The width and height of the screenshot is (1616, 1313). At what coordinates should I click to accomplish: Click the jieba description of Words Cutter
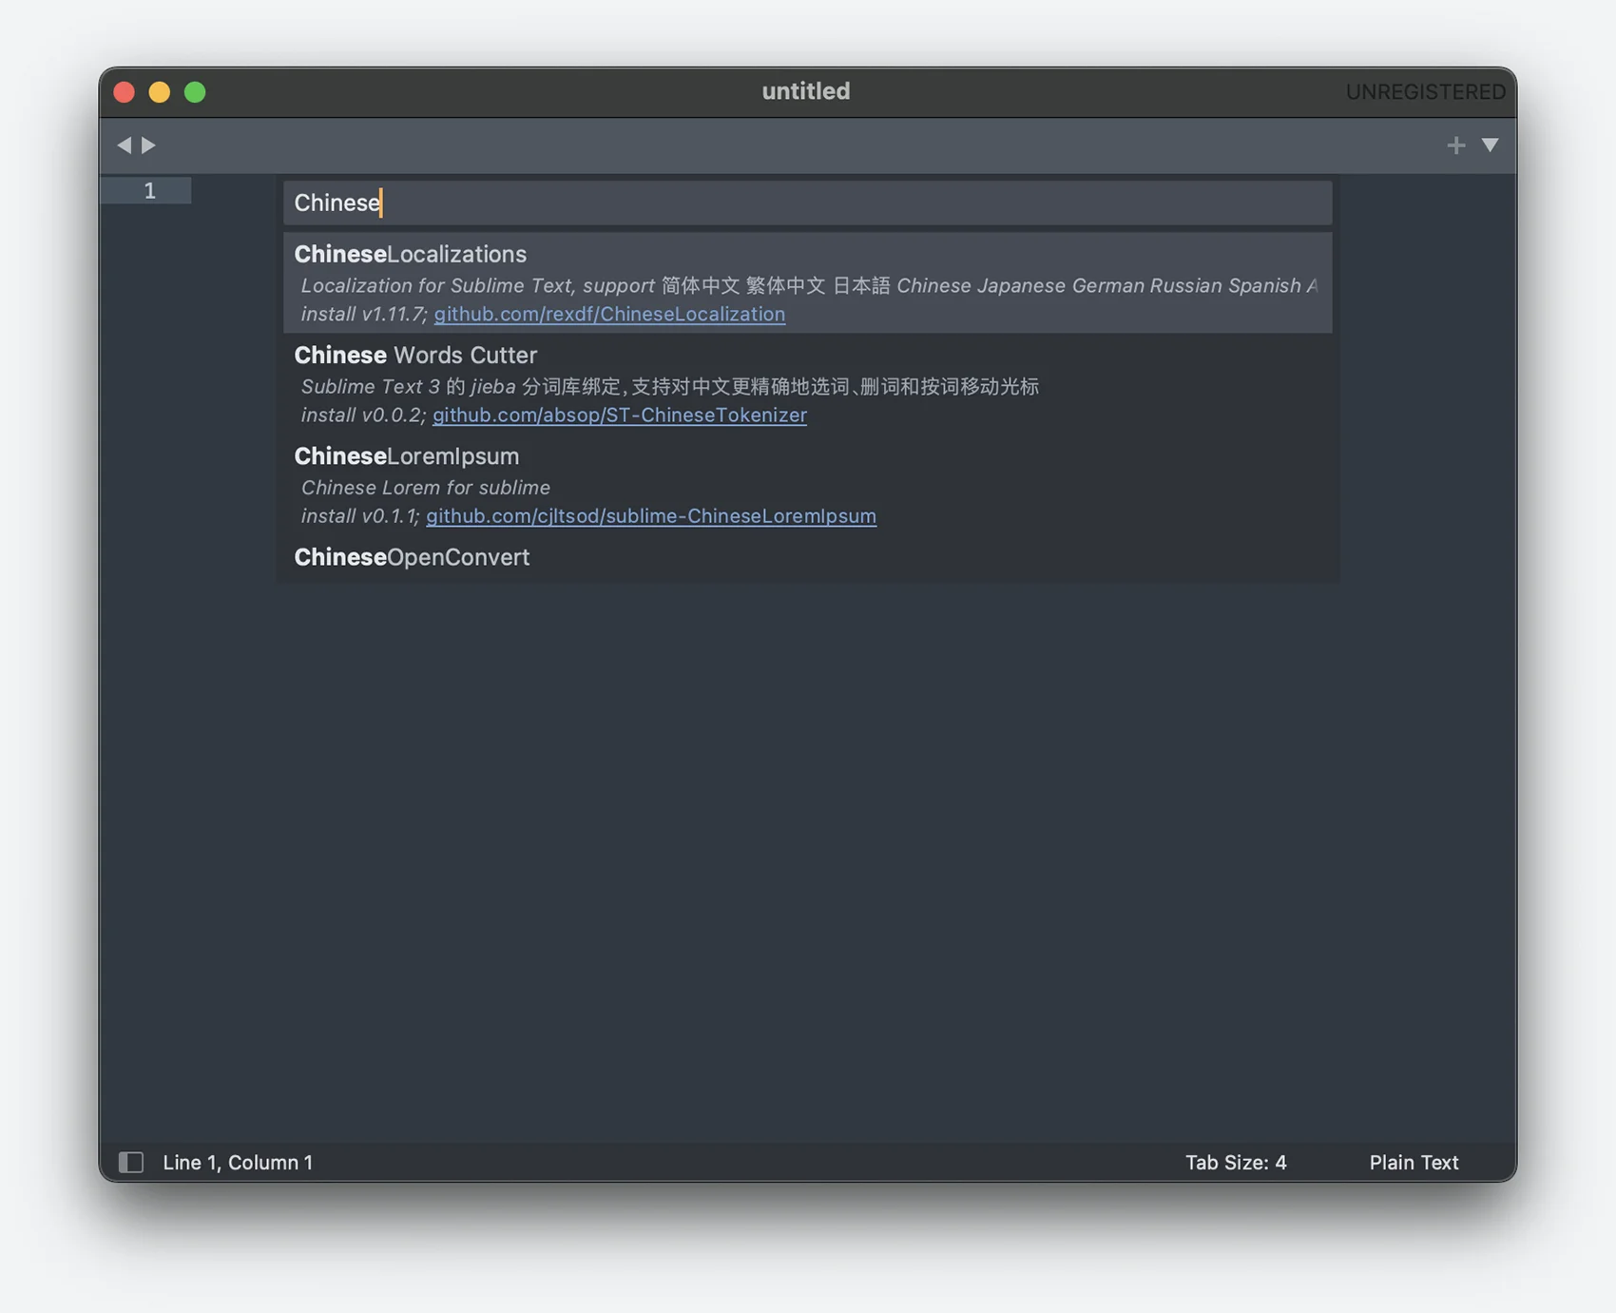click(x=670, y=386)
